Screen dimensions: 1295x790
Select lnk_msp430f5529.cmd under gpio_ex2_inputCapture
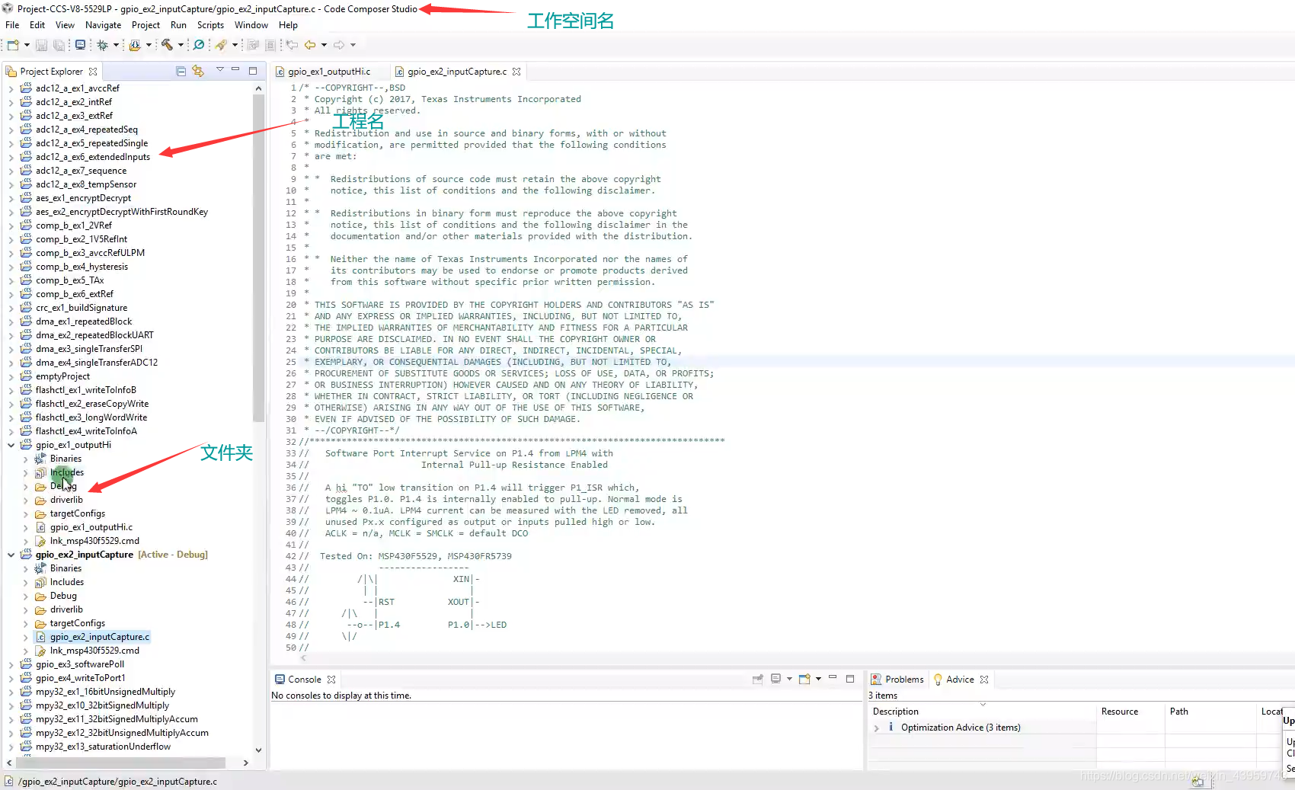[94, 651]
